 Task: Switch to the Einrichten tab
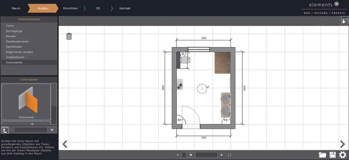pyautogui.click(x=70, y=8)
